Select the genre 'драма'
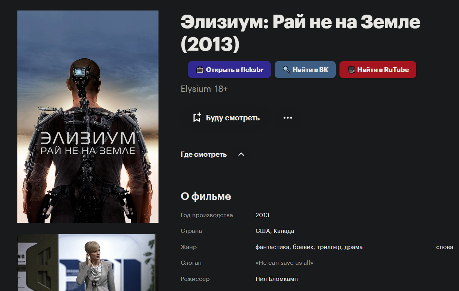The image size is (459, 291). coord(353,247)
